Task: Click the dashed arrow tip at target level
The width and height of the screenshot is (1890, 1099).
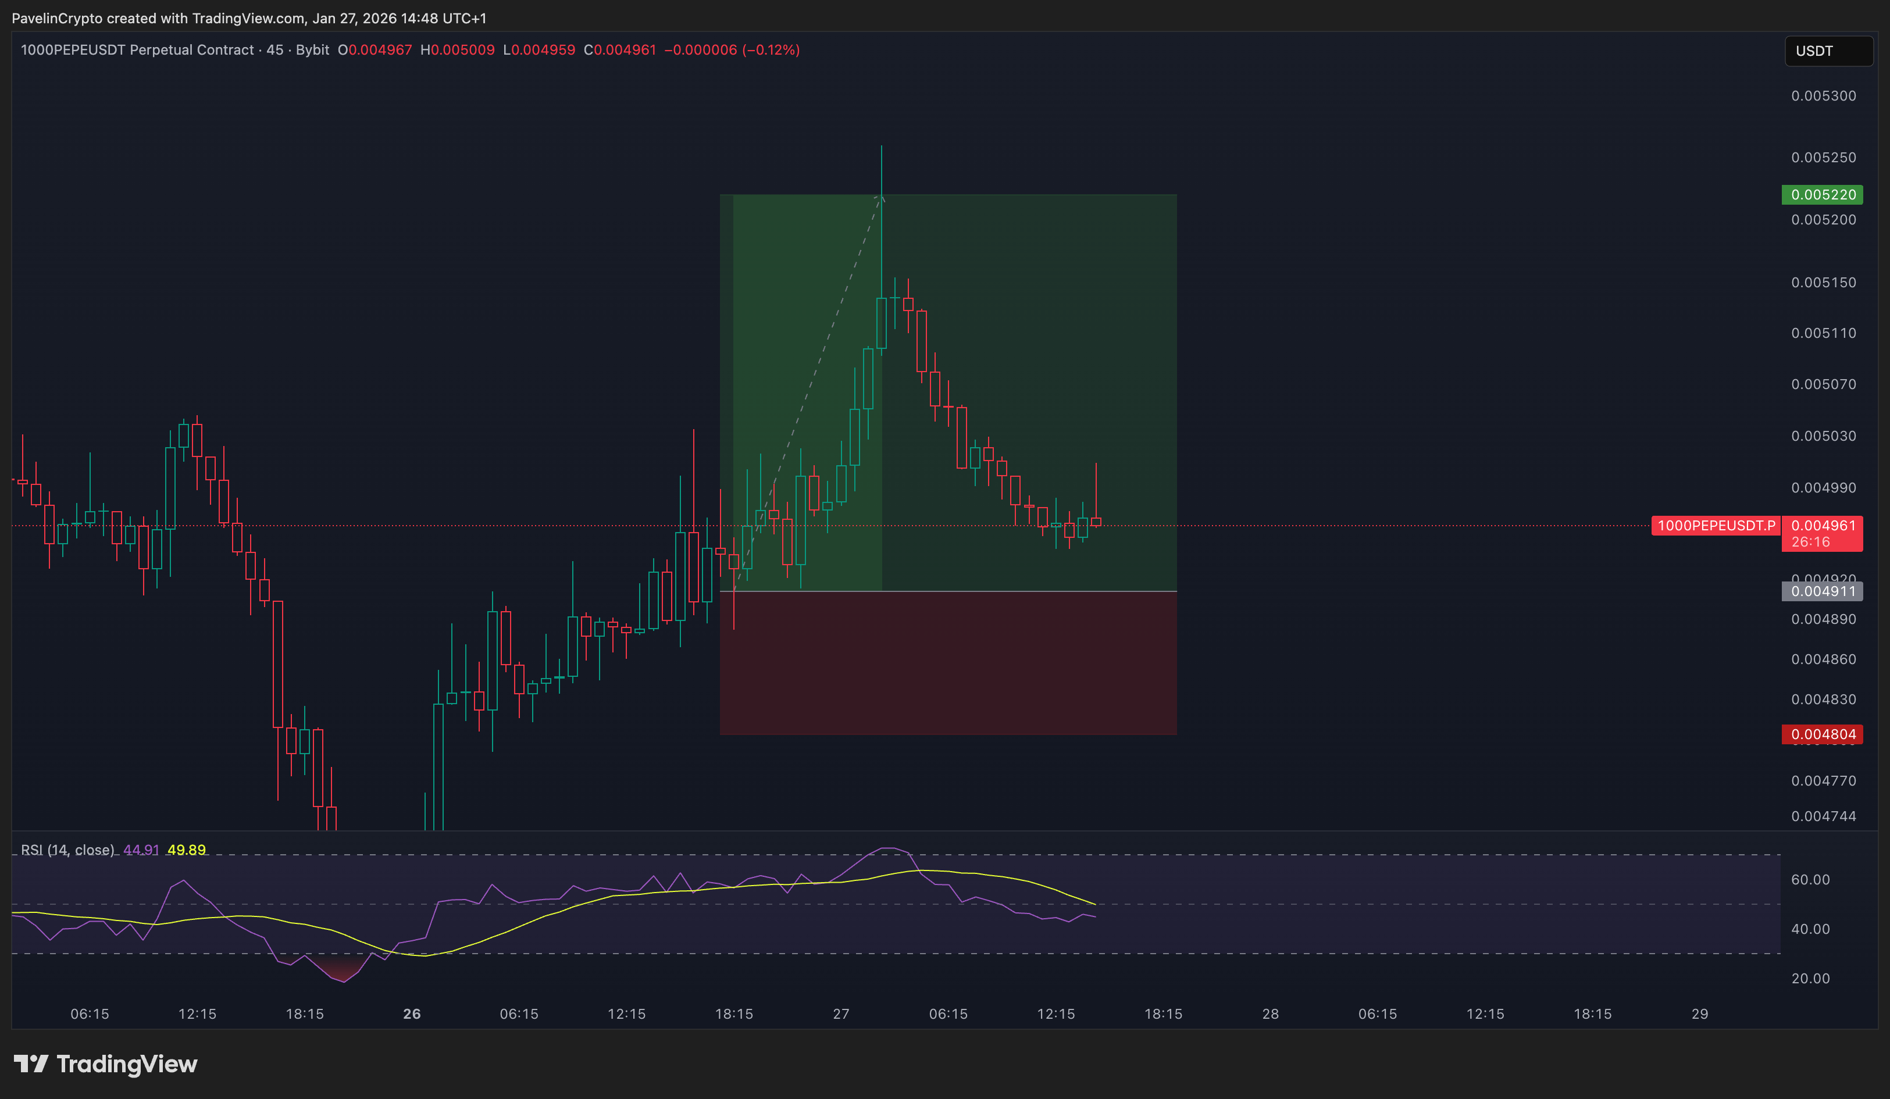Action: [881, 197]
